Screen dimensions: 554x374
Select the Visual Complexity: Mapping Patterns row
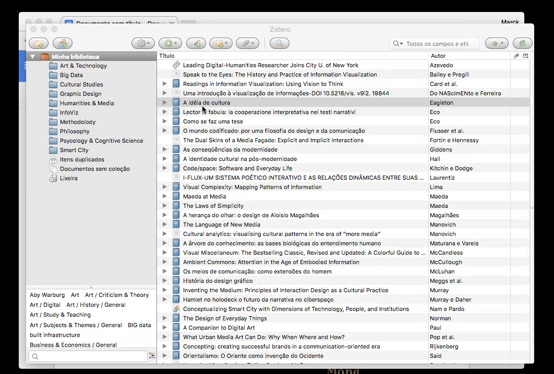point(343,187)
